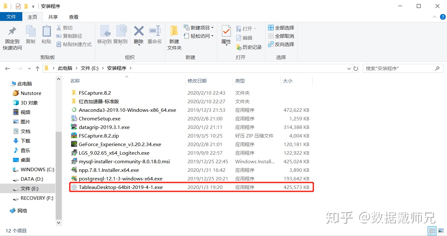Click Select All (全部选择)
This screenshot has width=447, height=236.
point(281,28)
